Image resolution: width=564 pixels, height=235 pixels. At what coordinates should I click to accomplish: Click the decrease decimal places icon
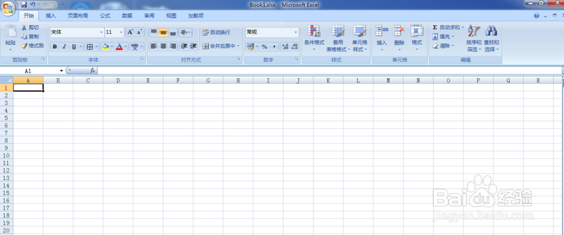(x=294, y=46)
